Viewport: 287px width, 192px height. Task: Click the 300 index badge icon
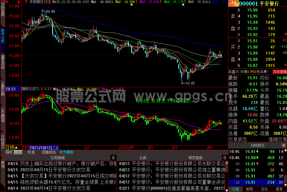pos(232,5)
